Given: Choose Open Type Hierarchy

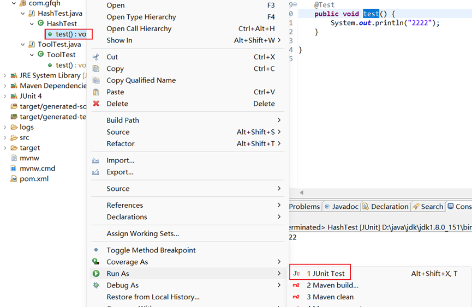Looking at the screenshot, I should tap(188, 17).
